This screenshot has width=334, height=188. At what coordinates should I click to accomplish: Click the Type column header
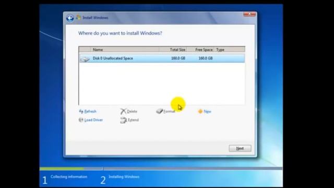pyautogui.click(x=230, y=50)
